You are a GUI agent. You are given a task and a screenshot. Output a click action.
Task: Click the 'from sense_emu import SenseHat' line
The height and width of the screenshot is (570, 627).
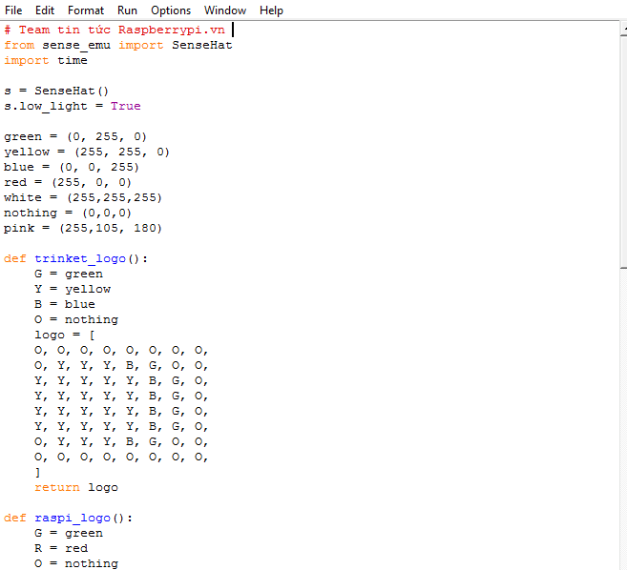[x=117, y=45]
